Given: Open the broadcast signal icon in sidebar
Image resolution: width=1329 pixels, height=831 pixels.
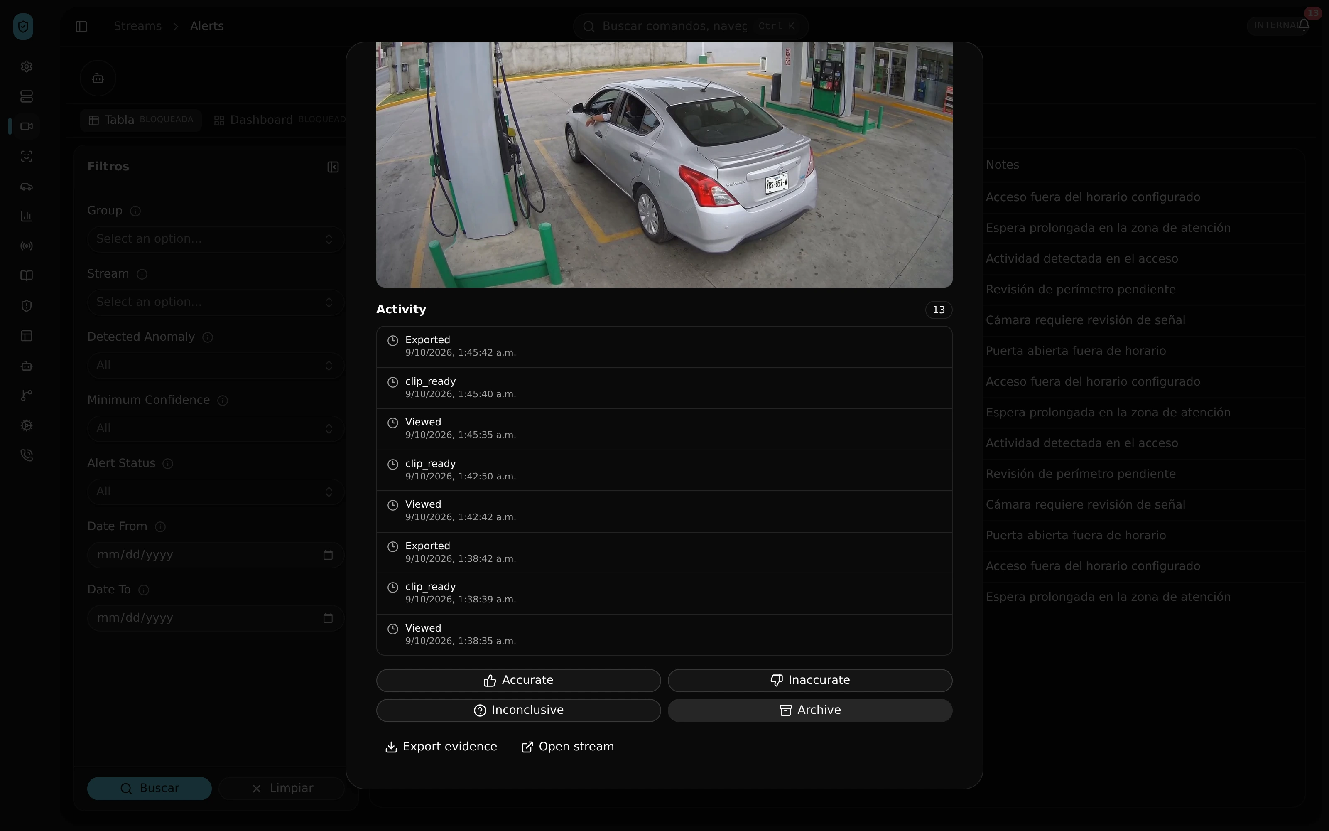Looking at the screenshot, I should coord(26,246).
